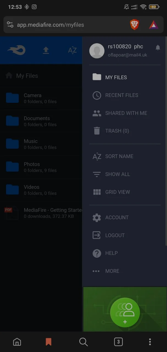Open MediaFire - Getting Started PDF file
This screenshot has width=167, height=352.
tap(41, 213)
